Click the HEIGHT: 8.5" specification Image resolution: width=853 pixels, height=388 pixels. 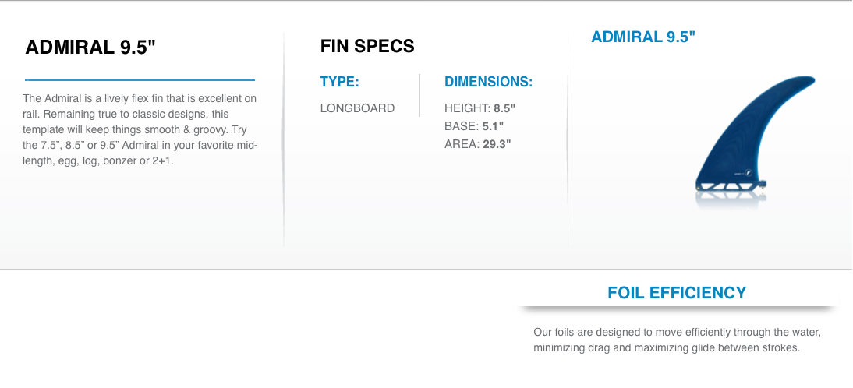coord(480,108)
